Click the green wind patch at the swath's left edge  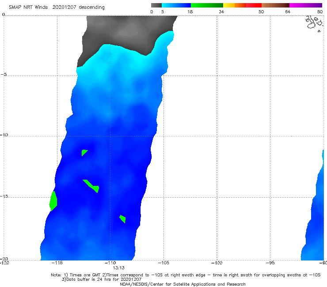[x=53, y=201]
